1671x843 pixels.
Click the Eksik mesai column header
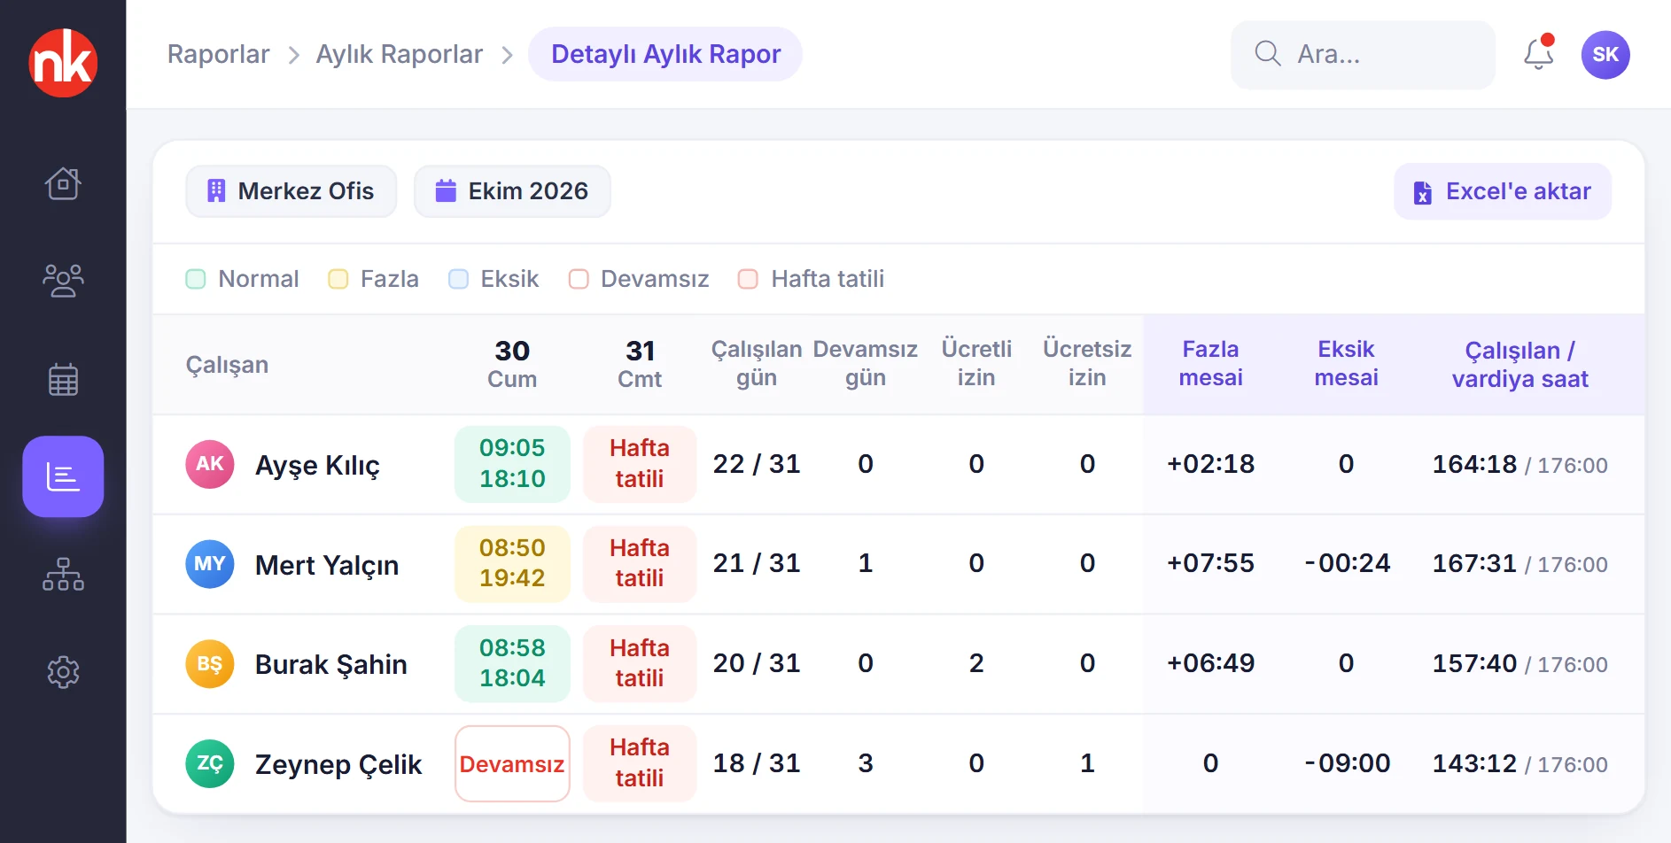[x=1346, y=364]
